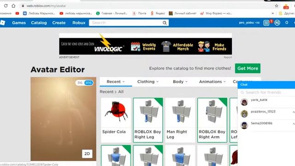Select the Spider Cola item thumbnail
Image resolution: width=295 pixels, height=166 pixels.
click(x=116, y=113)
